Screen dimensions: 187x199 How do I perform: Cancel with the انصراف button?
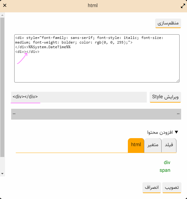point(152,188)
